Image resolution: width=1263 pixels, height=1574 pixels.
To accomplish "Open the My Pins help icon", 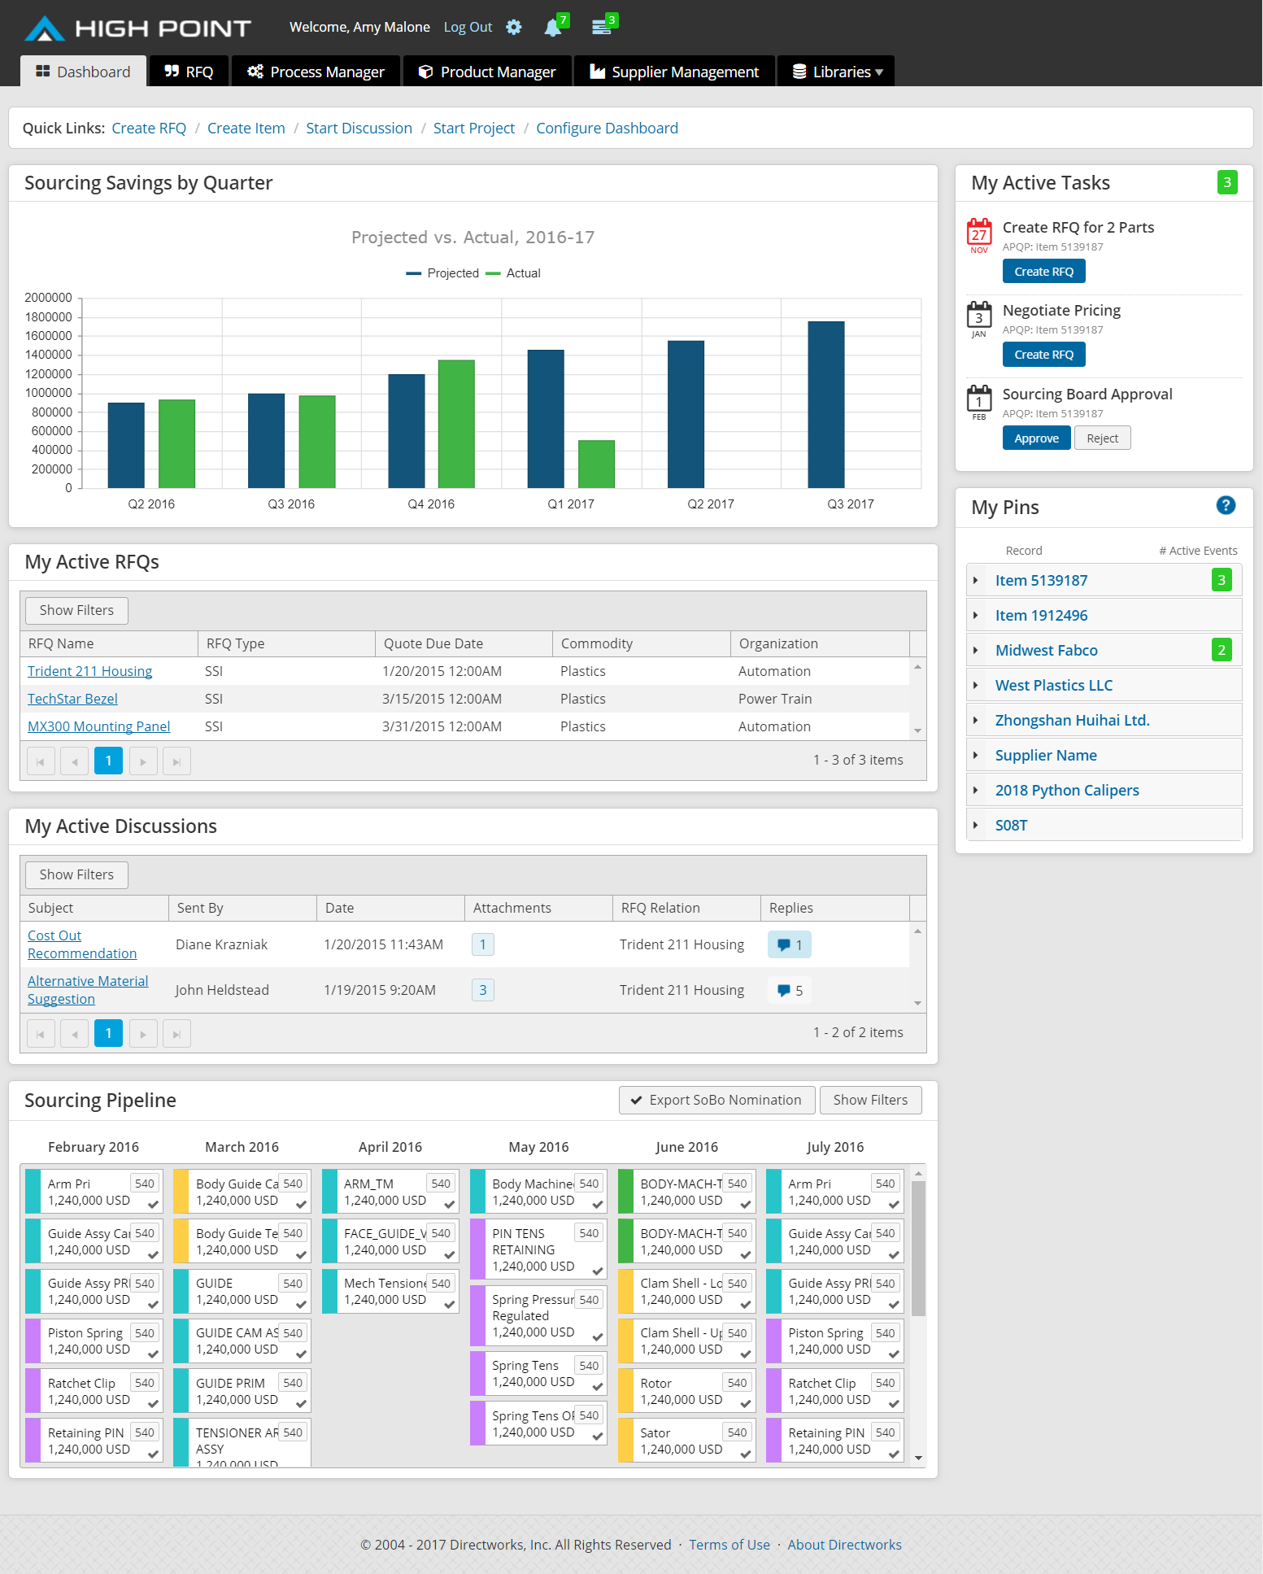I will (1225, 506).
